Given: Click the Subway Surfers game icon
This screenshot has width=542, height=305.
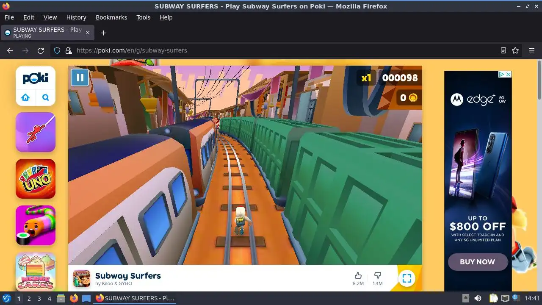Looking at the screenshot, I should pos(82,278).
